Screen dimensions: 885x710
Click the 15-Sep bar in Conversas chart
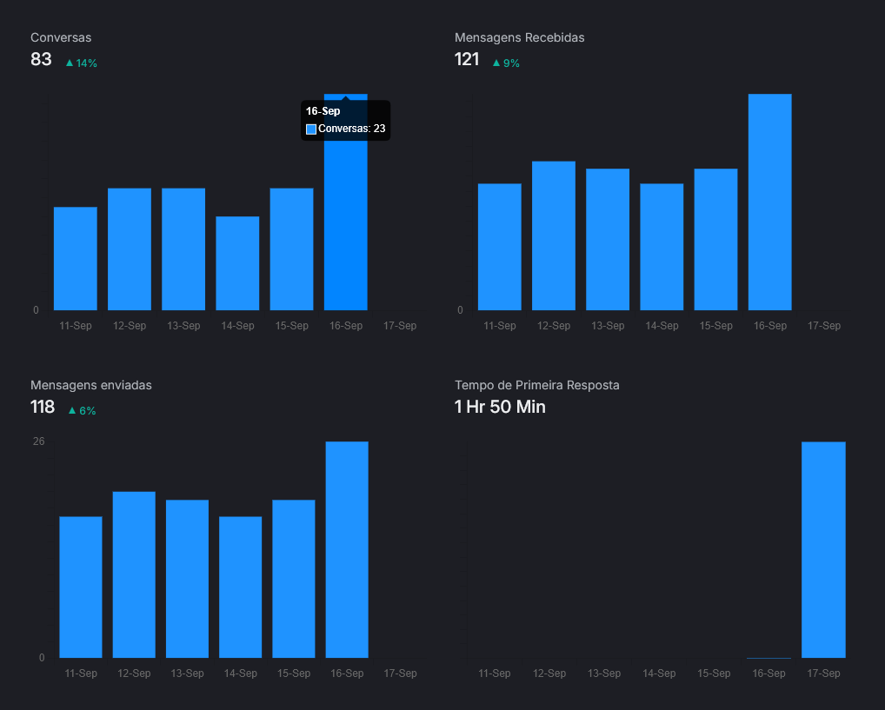click(x=291, y=249)
